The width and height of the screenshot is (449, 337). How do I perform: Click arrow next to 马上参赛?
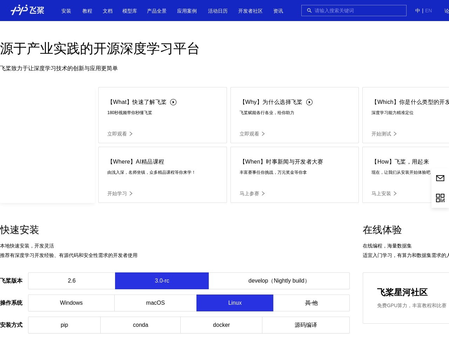pyautogui.click(x=263, y=193)
